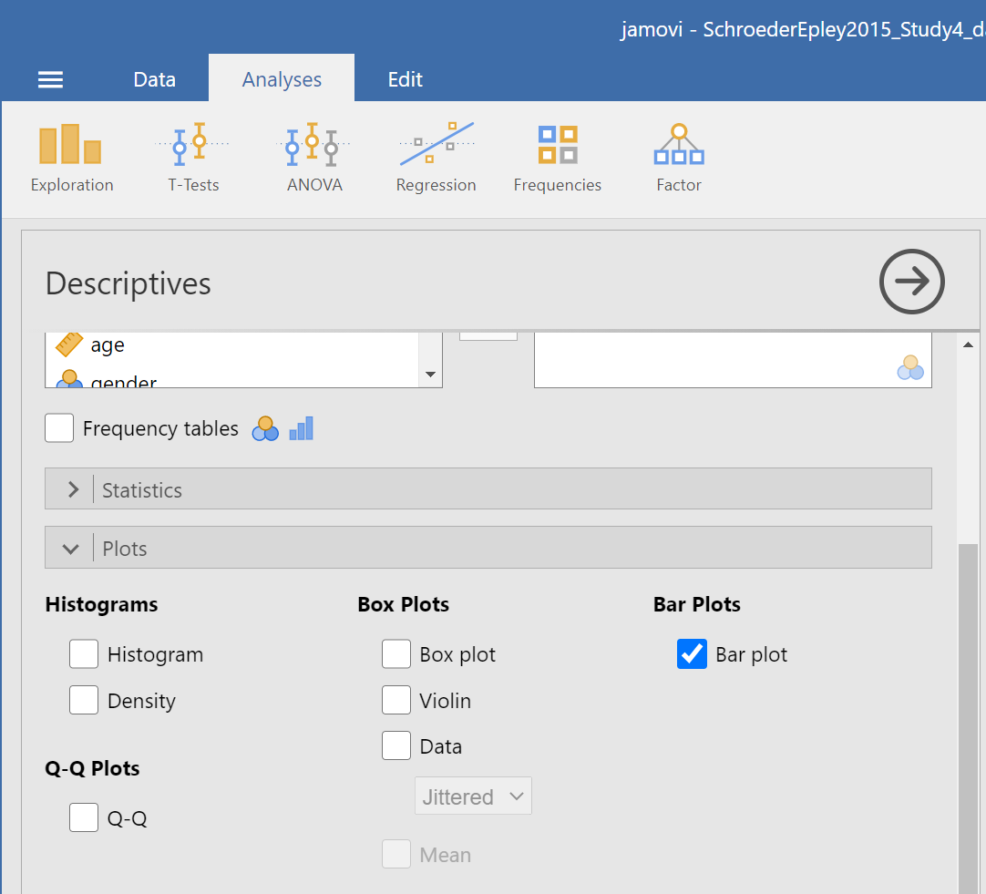Open the Jittered data type dropdown

(x=473, y=796)
